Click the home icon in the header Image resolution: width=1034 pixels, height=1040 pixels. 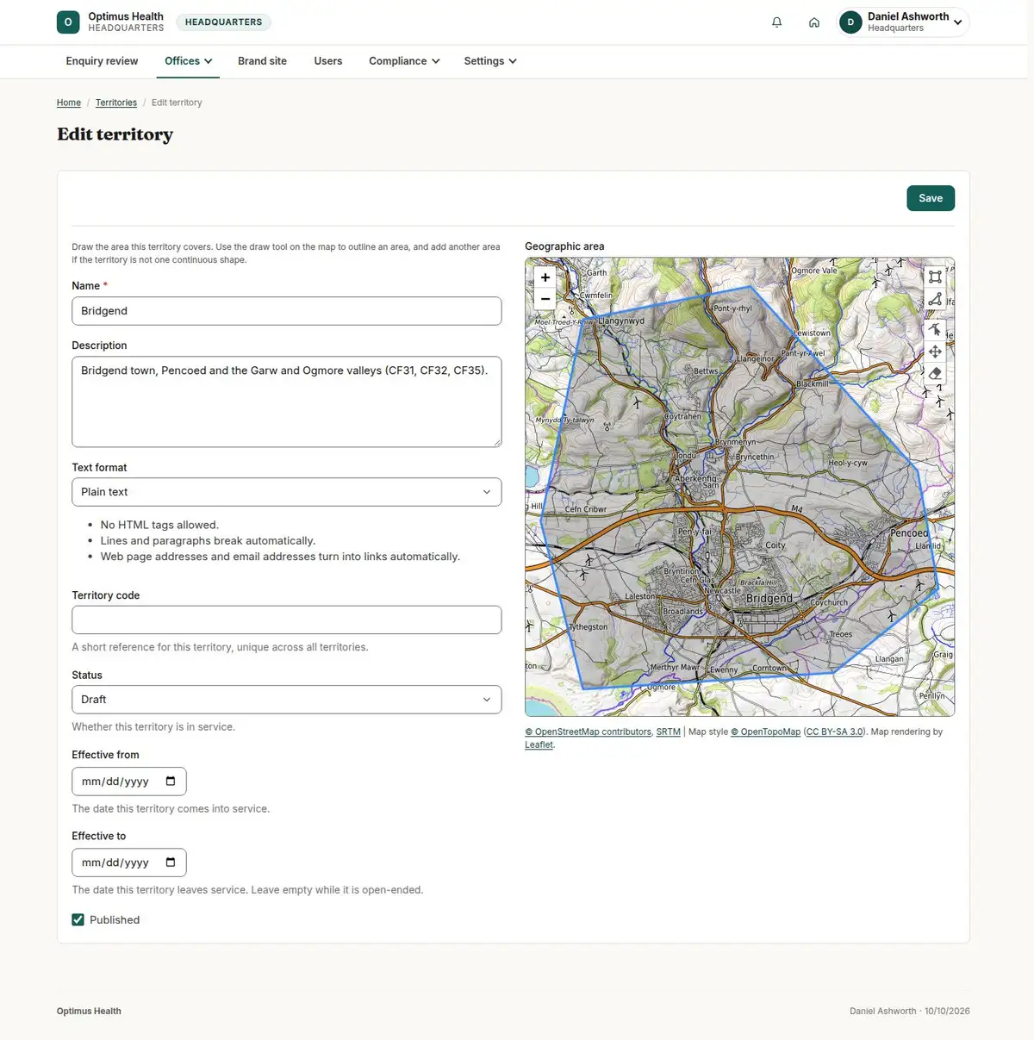(x=814, y=22)
